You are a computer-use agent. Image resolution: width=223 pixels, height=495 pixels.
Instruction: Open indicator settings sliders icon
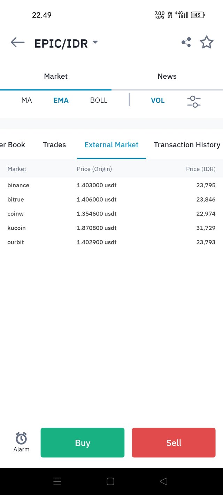[194, 101]
